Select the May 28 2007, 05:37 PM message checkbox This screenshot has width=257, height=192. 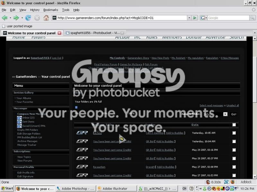[x=234, y=158]
